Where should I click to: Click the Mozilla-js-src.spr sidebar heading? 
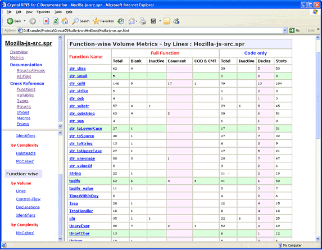pyautogui.click(x=29, y=43)
